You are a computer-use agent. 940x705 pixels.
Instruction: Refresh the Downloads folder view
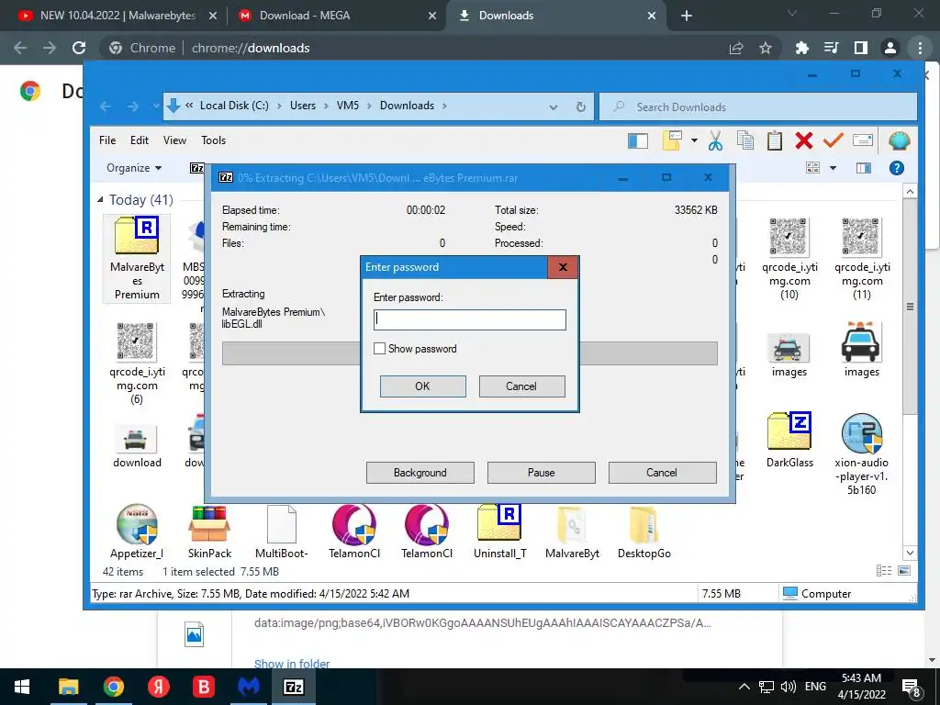[580, 106]
